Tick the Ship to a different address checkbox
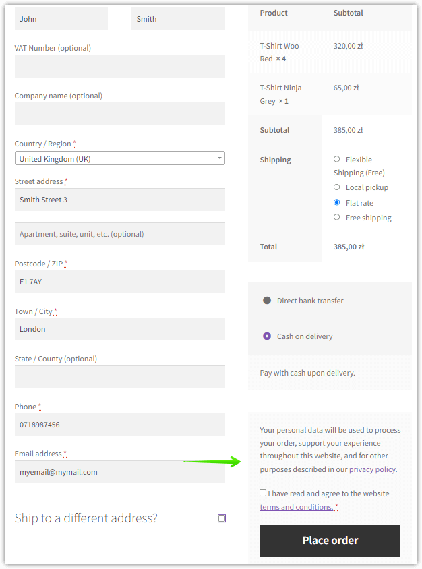This screenshot has width=422, height=569. pyautogui.click(x=222, y=518)
